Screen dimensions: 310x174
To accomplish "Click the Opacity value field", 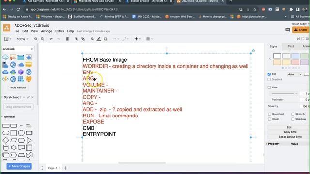I will pos(305,106).
